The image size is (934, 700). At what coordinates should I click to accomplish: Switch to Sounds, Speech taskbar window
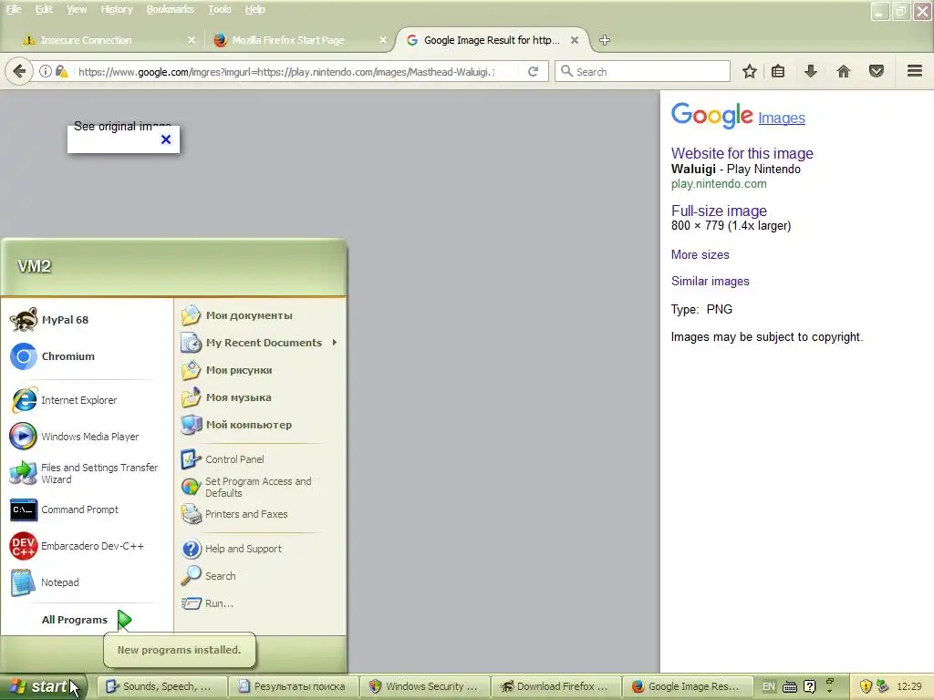[x=162, y=686]
